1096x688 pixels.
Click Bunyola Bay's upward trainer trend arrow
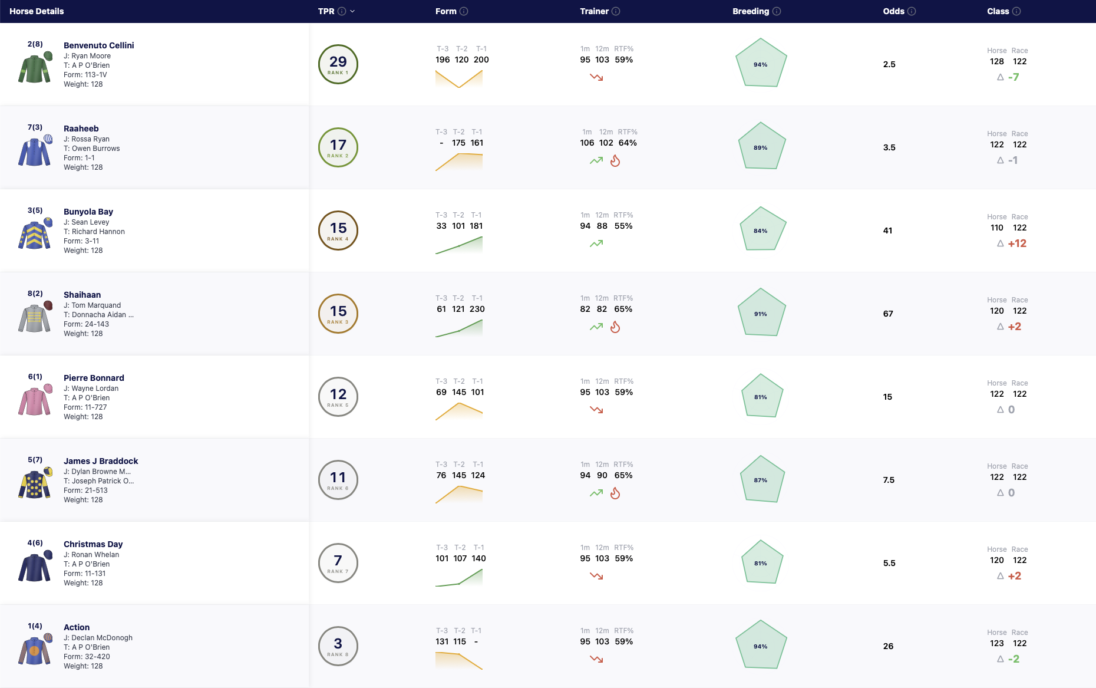coord(596,243)
